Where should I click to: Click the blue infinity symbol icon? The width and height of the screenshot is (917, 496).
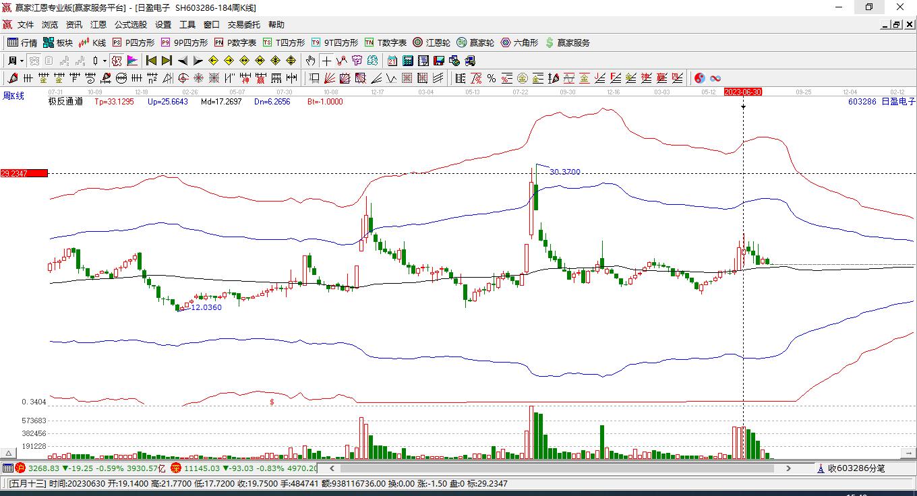[x=715, y=78]
